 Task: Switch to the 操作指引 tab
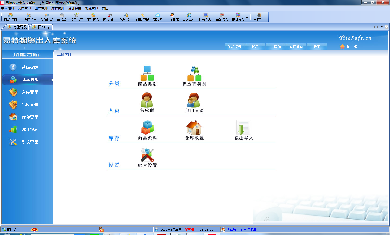[x=41, y=27]
